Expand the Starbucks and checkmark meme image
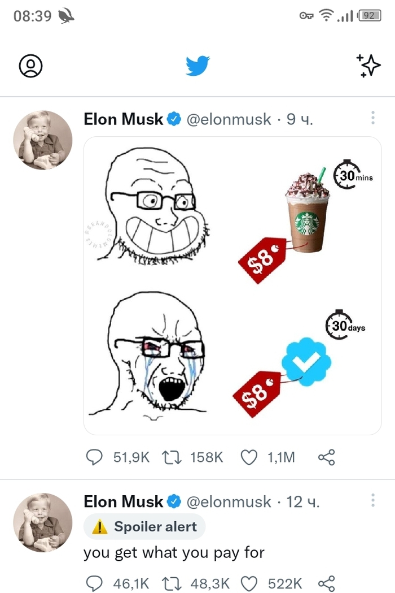 (x=232, y=285)
